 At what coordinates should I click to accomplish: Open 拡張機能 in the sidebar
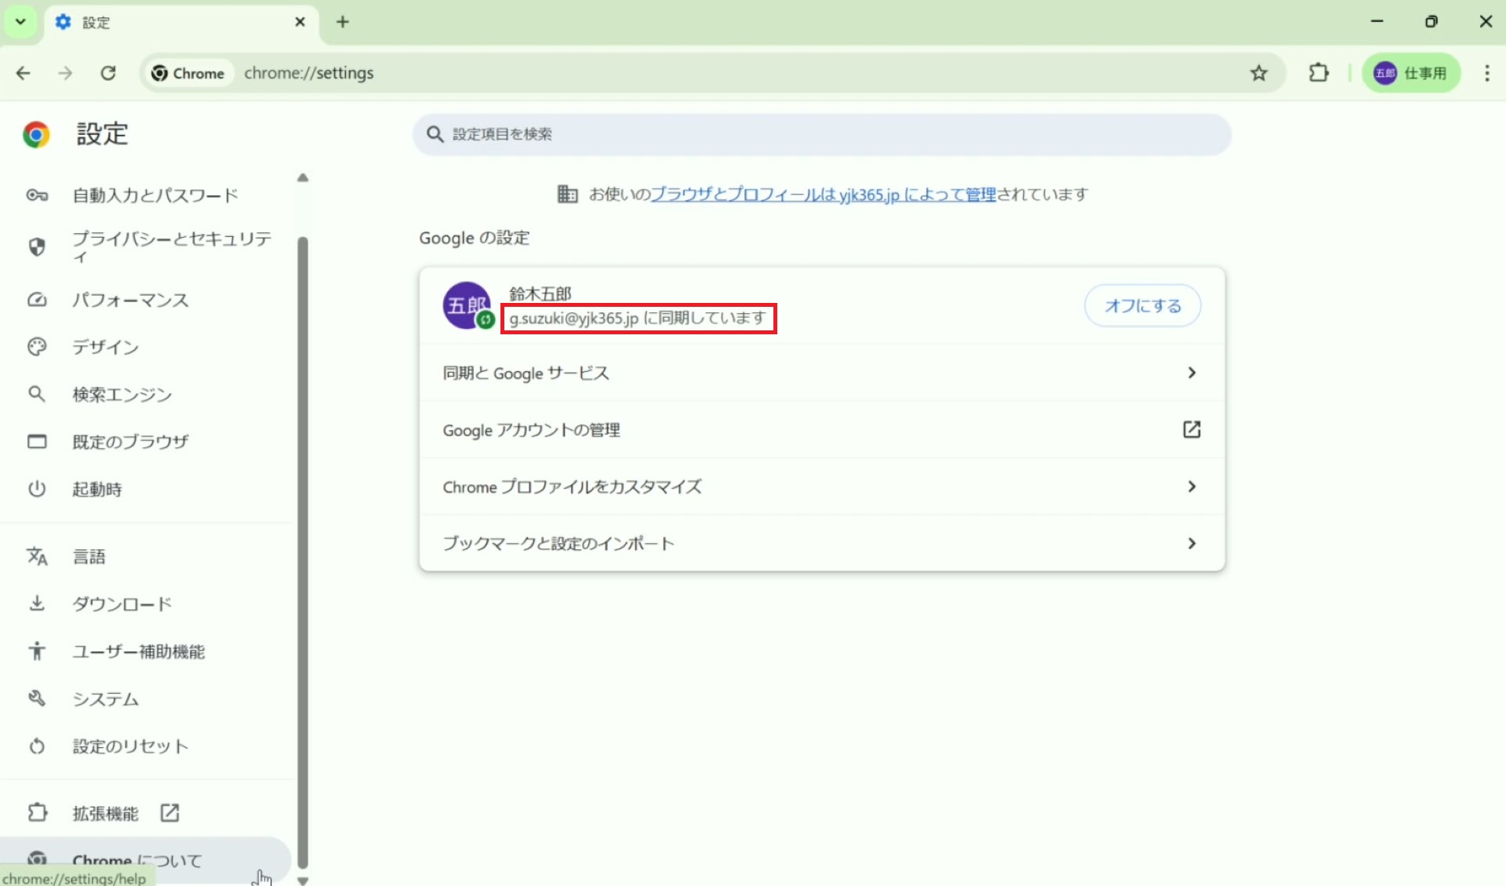click(x=106, y=813)
